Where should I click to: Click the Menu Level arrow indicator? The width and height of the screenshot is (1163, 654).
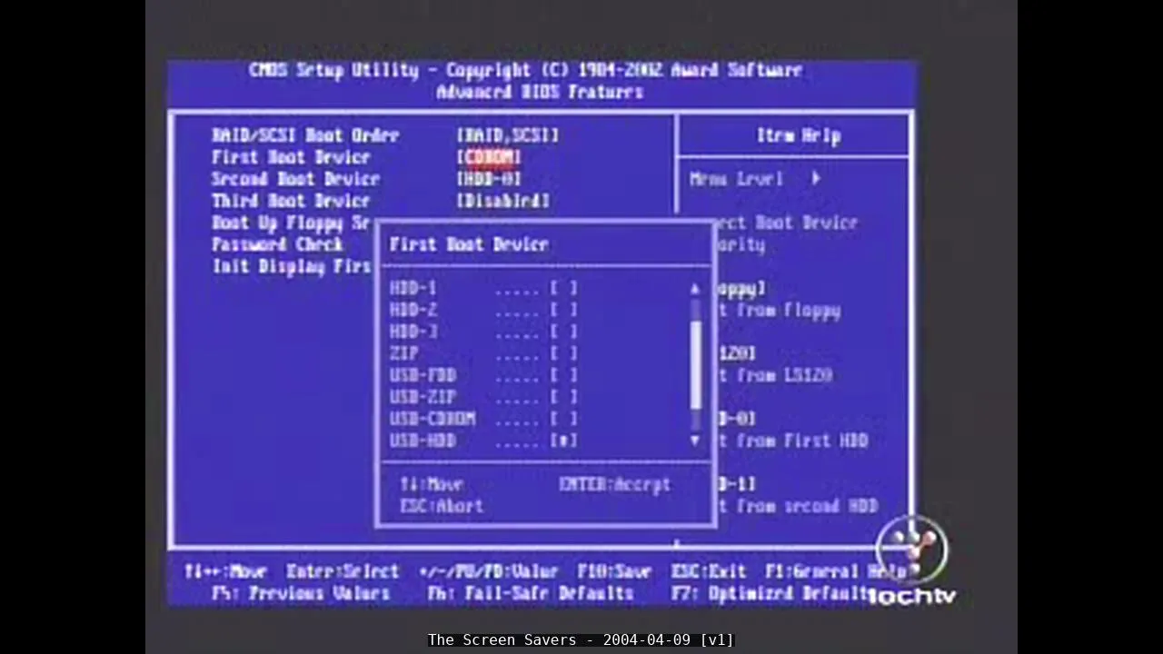pos(816,179)
